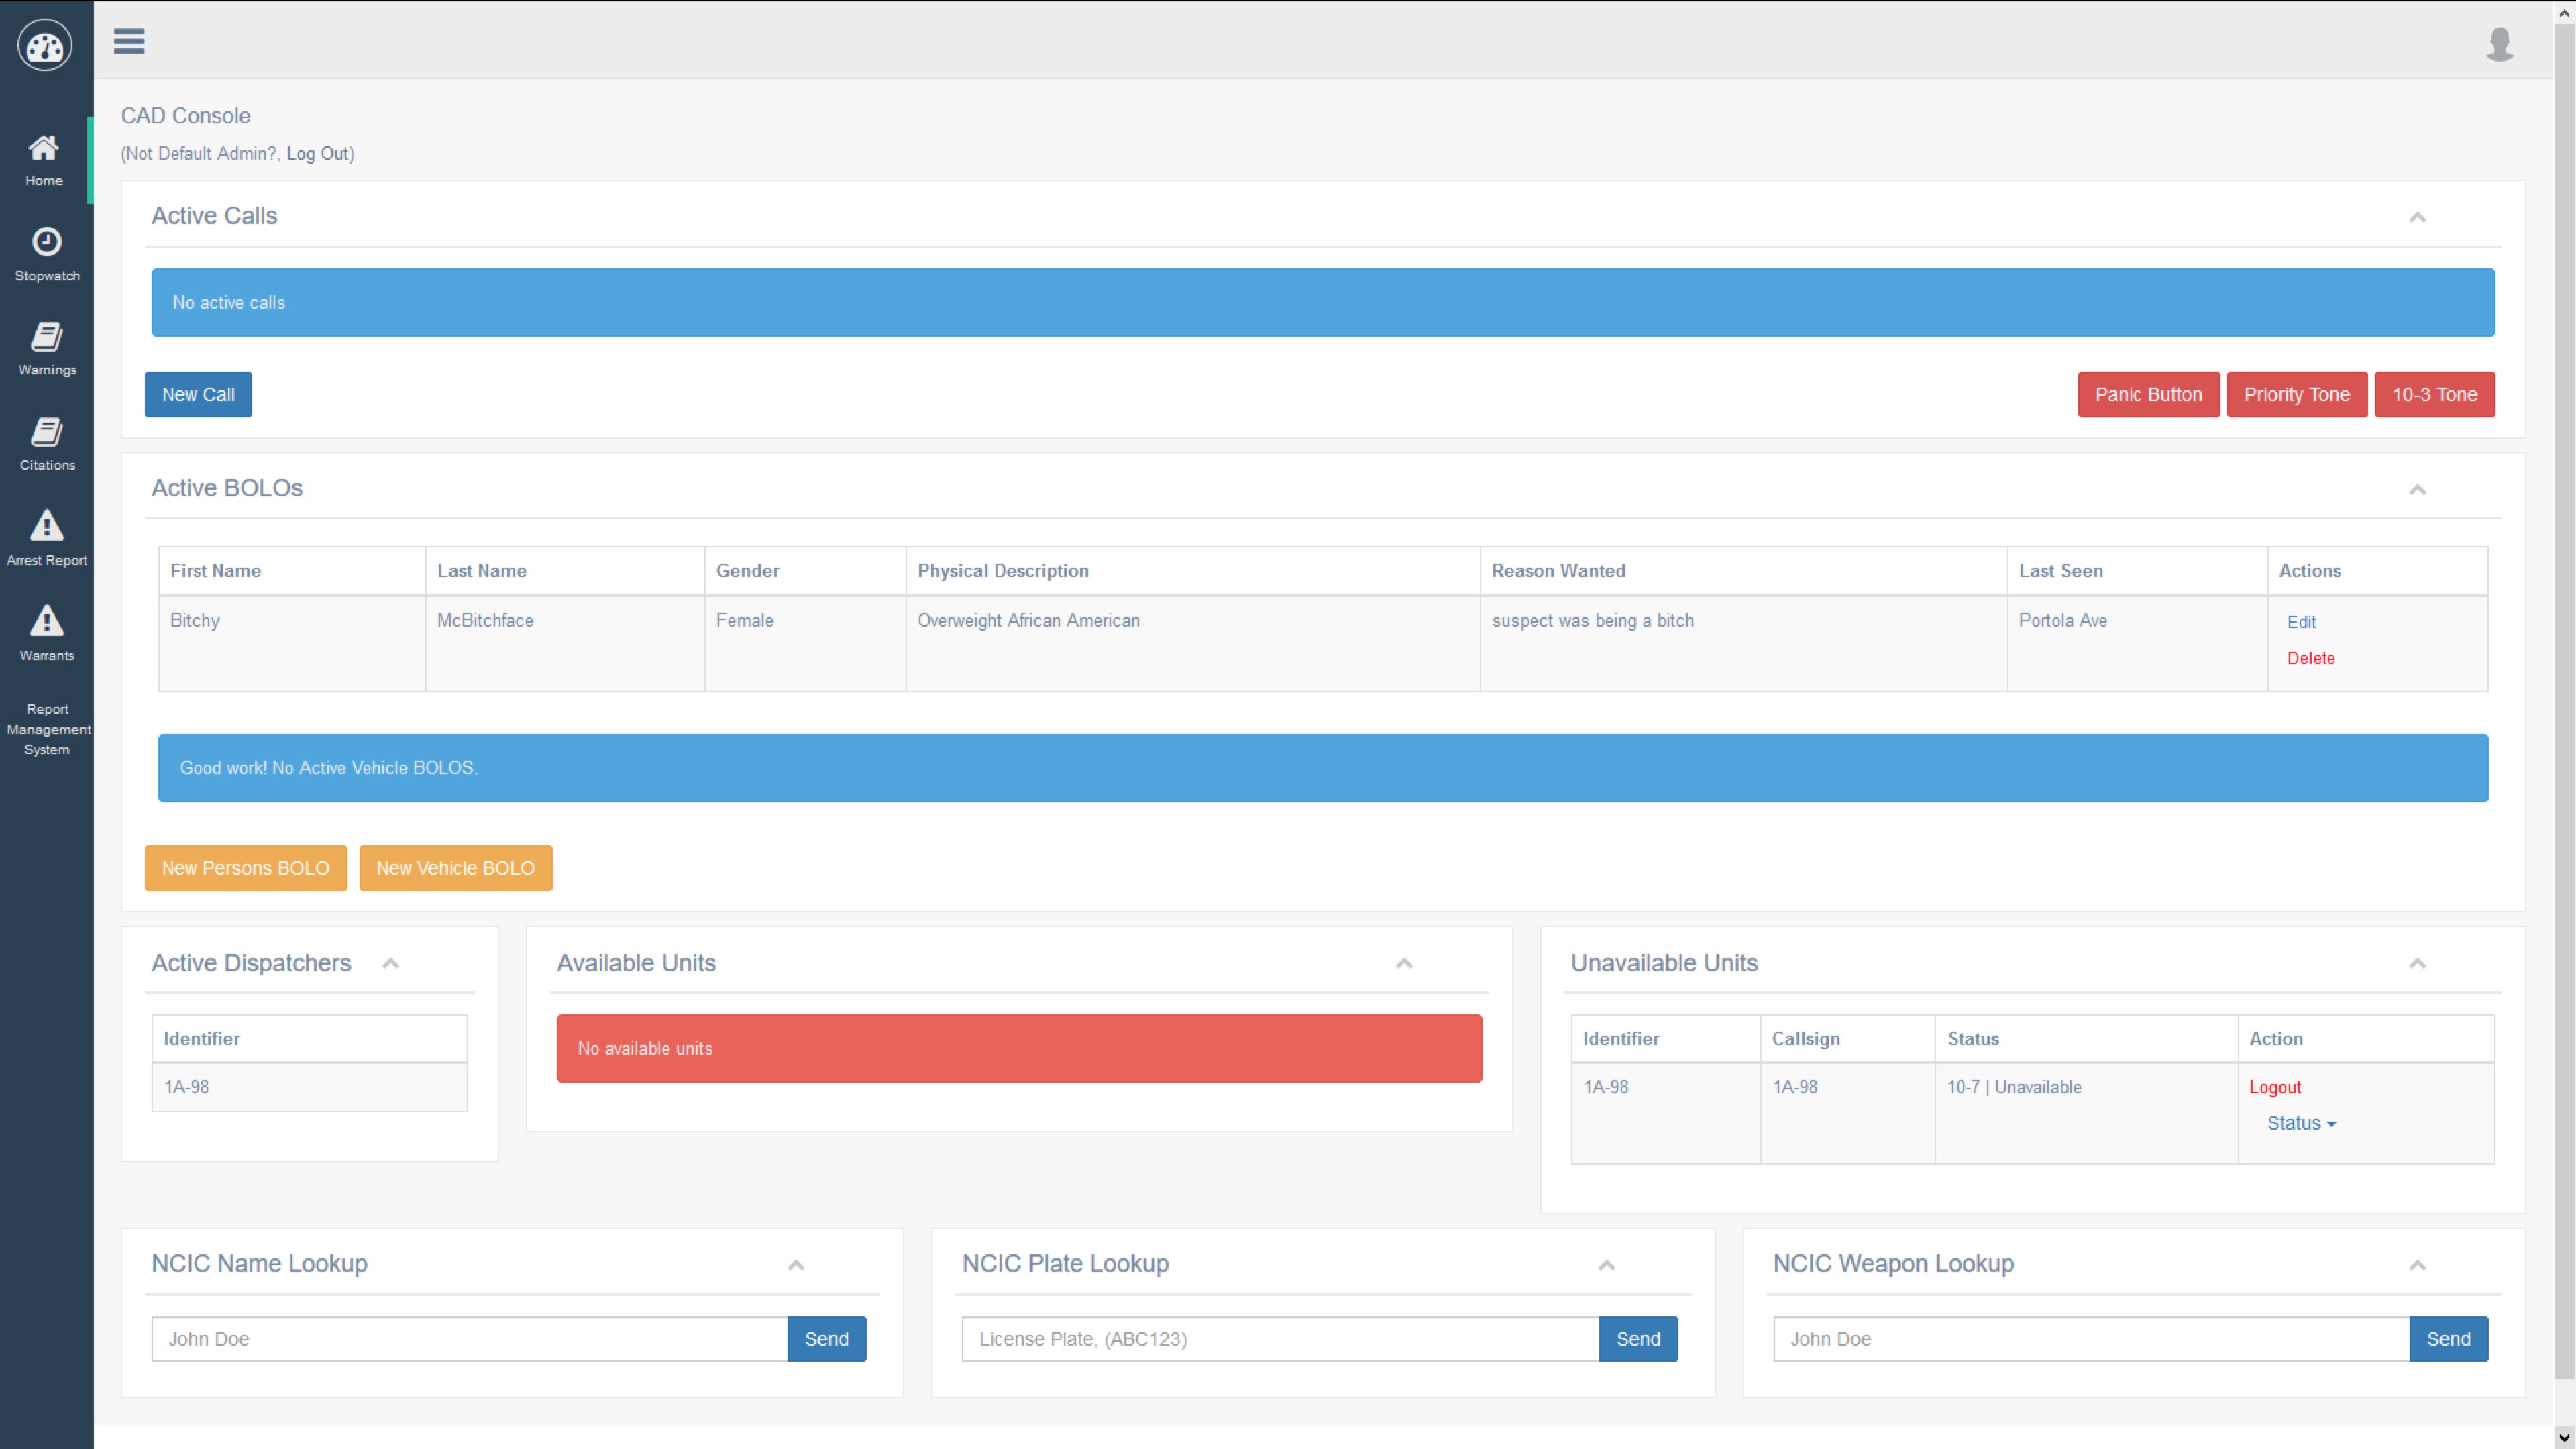Collapse the Active Calls panel
Viewport: 2576px width, 1449px height.
click(x=2417, y=217)
